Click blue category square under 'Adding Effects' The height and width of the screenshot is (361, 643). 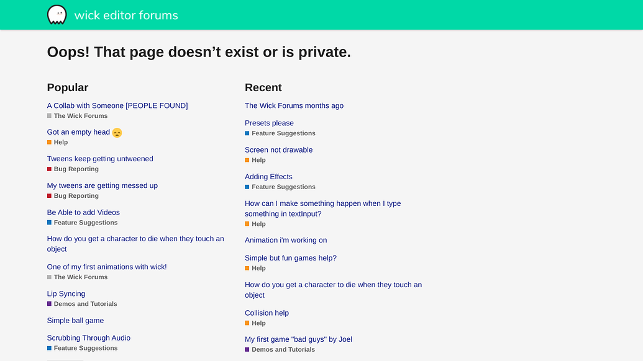247,187
